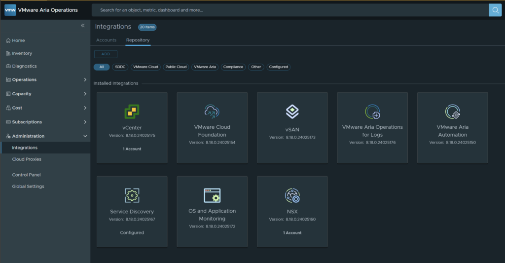This screenshot has height=263, width=505.
Task: Click the search magnifier button
Action: [495, 10]
